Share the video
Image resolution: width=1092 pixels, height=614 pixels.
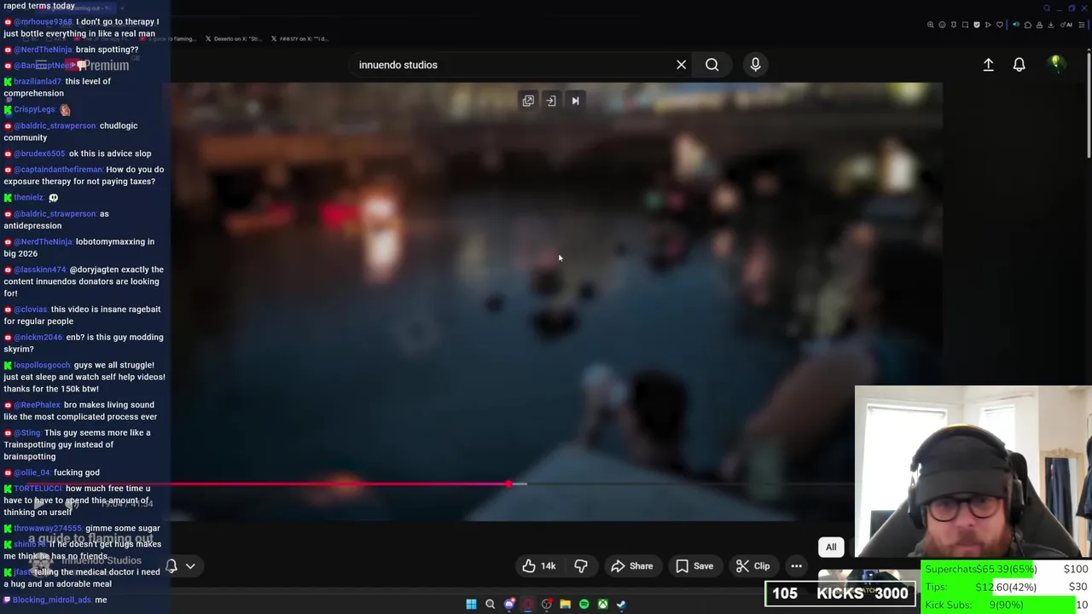point(631,566)
